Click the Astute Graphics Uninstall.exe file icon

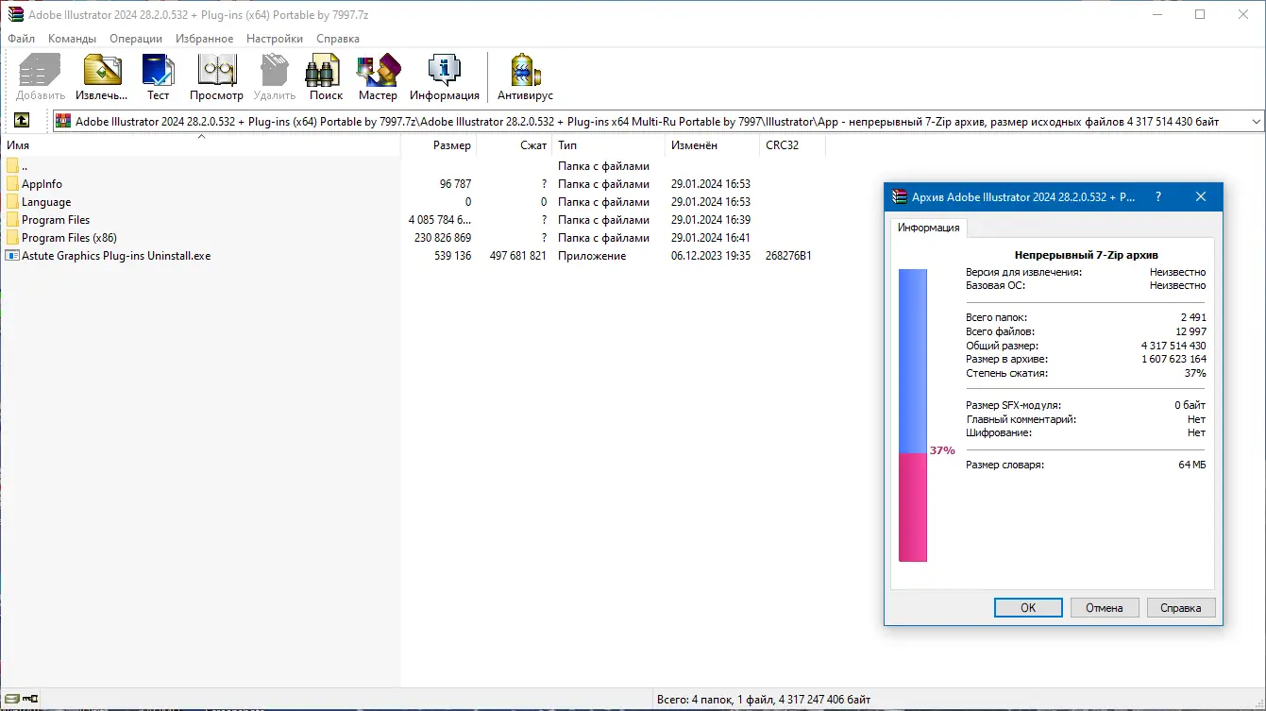click(12, 256)
